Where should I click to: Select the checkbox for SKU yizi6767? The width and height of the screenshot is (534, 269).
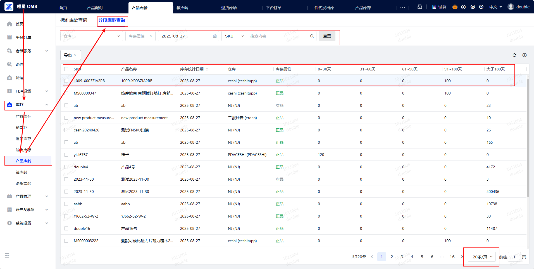point(66,155)
